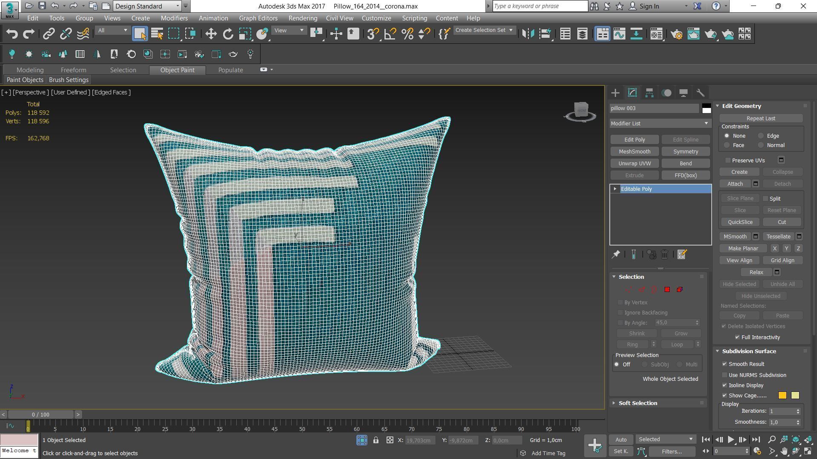Switch to the Populate ribbon tab

tap(230, 70)
